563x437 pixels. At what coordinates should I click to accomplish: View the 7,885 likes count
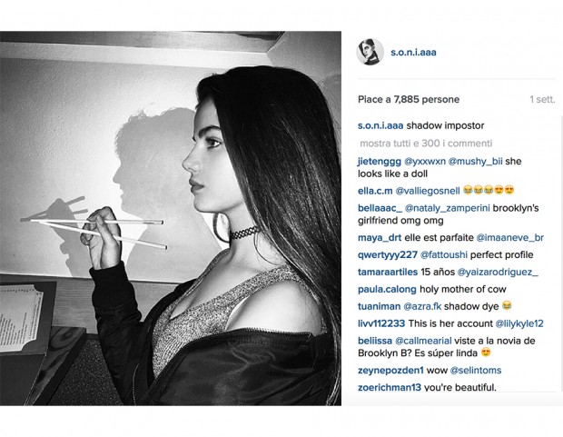tap(409, 100)
